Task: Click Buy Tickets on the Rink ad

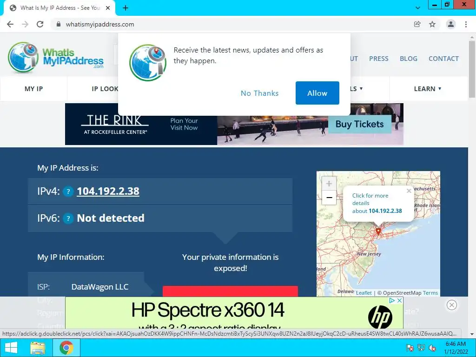Action: pyautogui.click(x=359, y=124)
